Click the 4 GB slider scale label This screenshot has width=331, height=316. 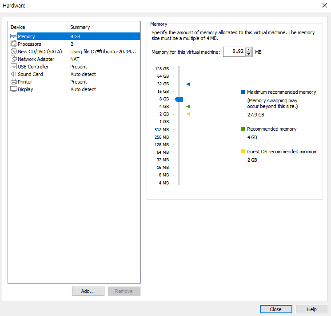tap(164, 107)
